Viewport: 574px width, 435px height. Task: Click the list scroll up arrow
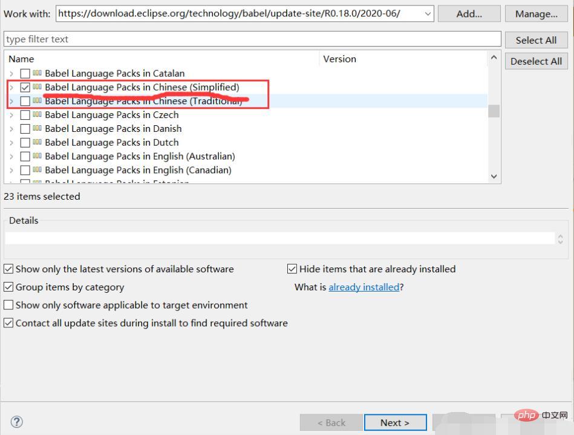click(x=494, y=57)
